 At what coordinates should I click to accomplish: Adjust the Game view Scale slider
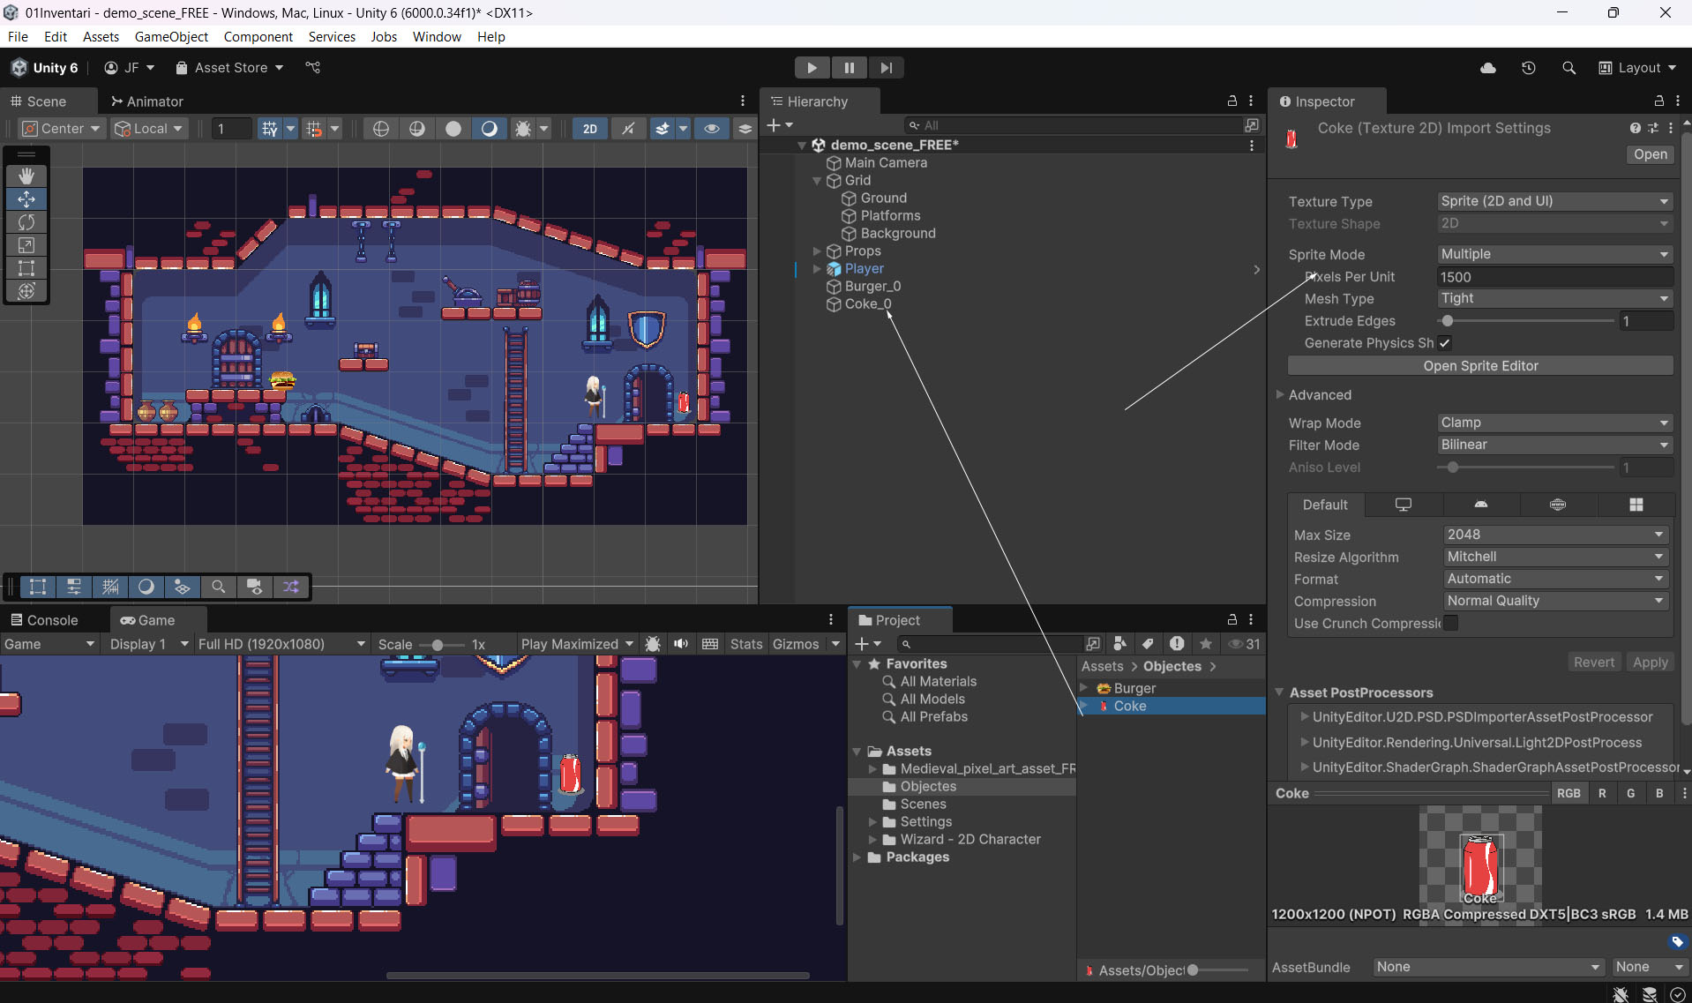click(438, 645)
